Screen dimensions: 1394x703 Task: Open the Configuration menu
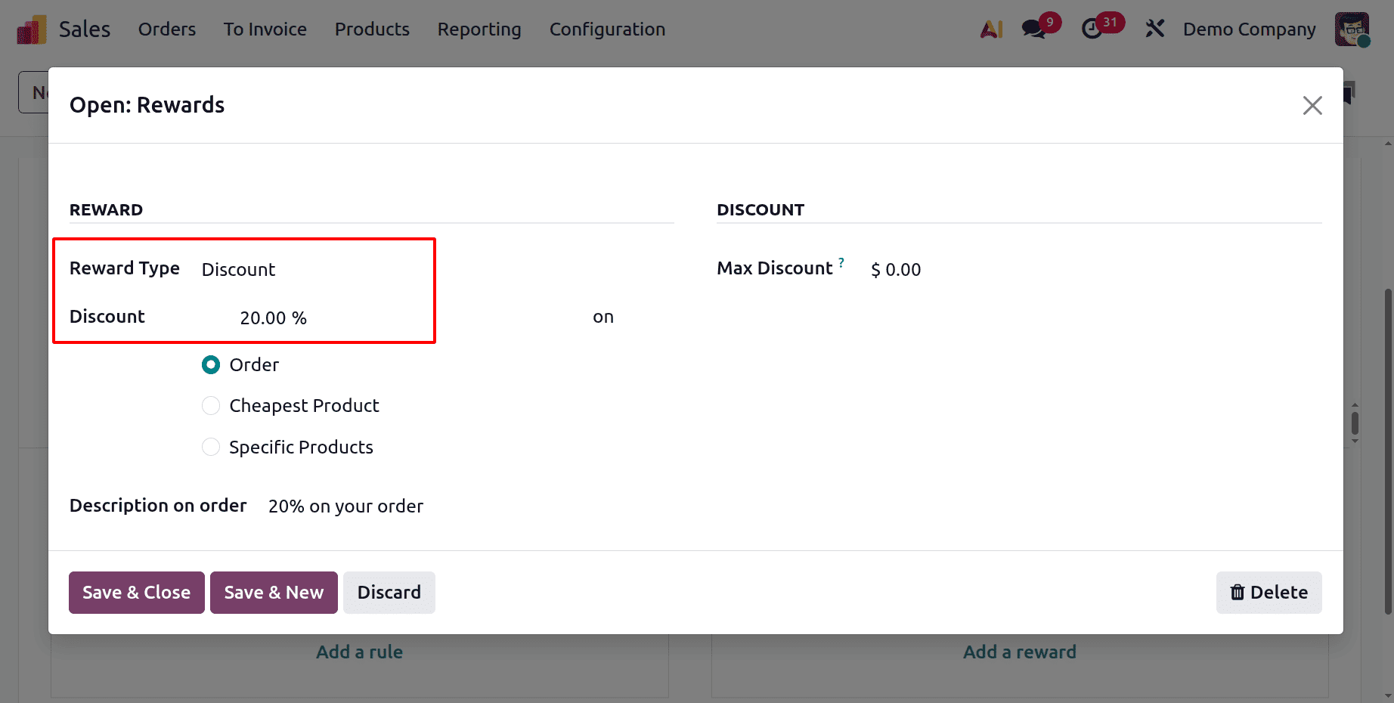607,29
